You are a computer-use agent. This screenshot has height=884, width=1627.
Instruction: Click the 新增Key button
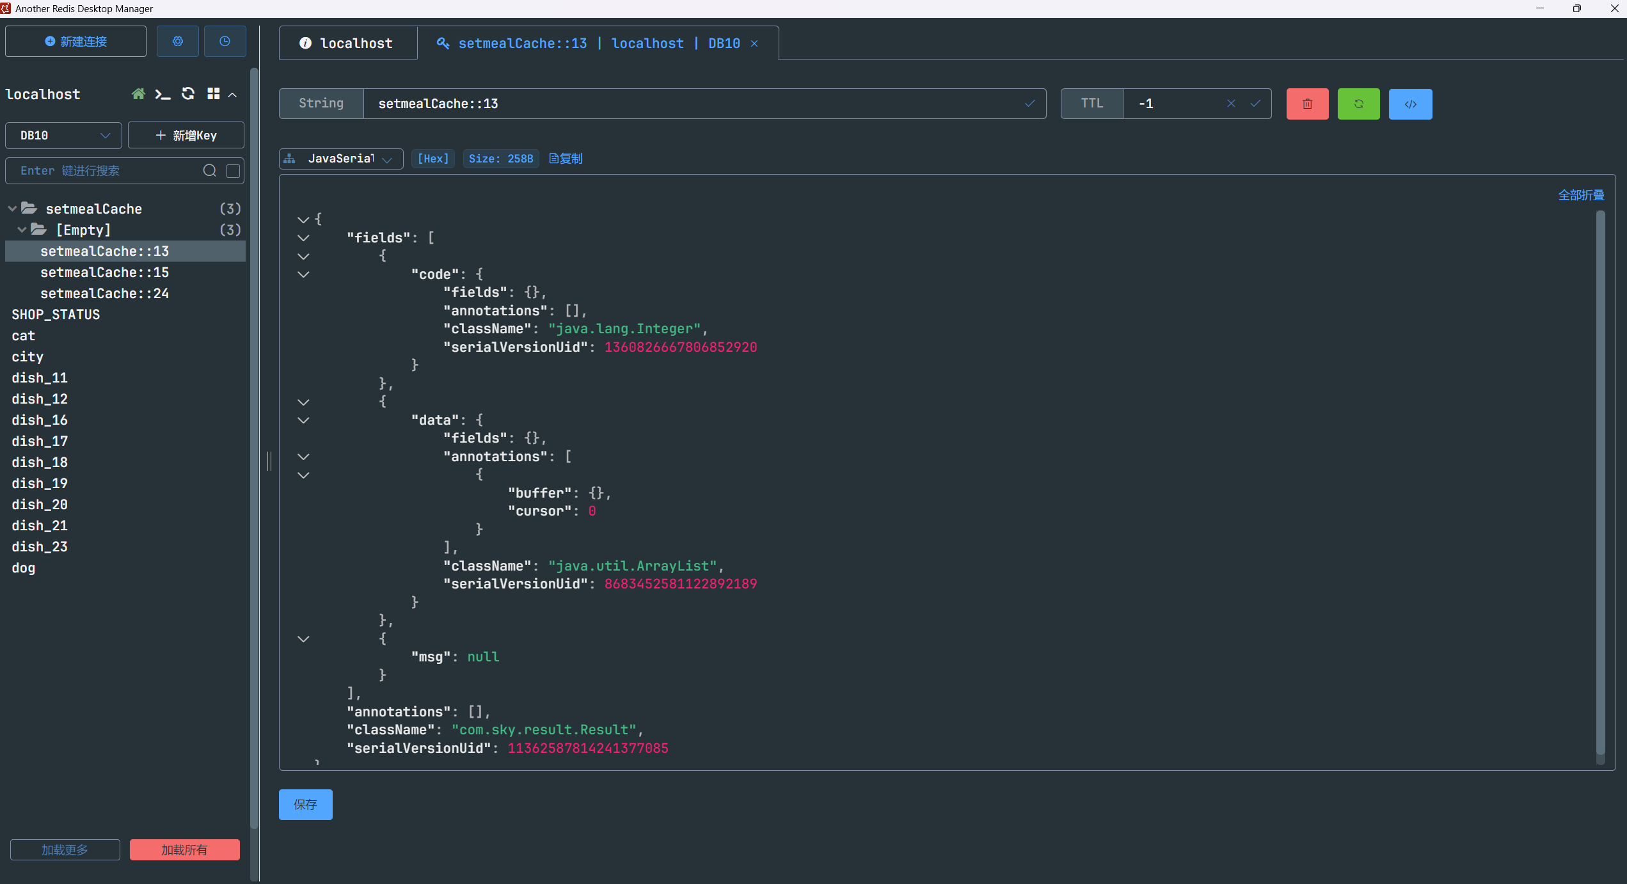pyautogui.click(x=186, y=136)
